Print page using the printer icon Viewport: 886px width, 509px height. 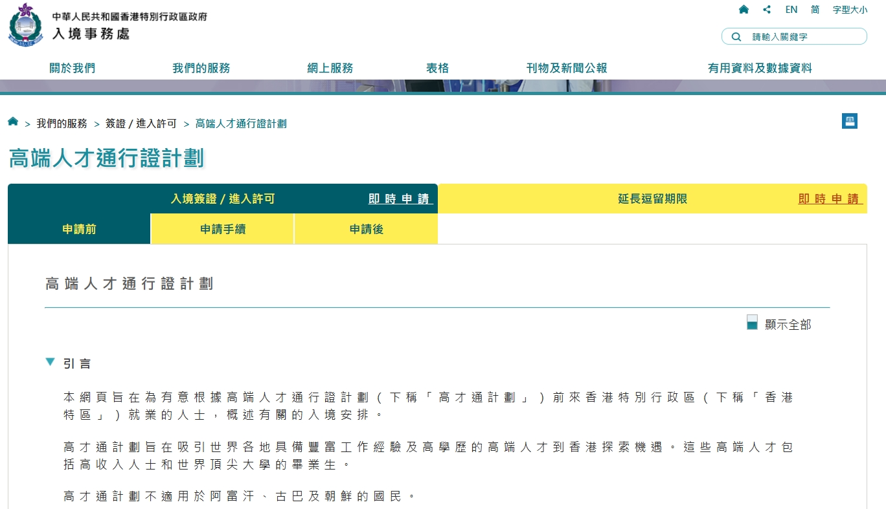850,121
